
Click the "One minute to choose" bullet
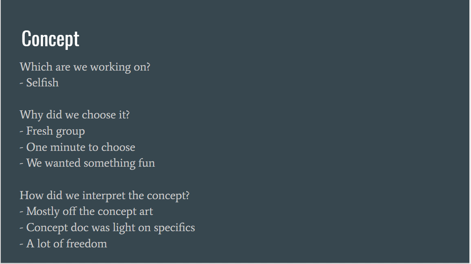coord(80,147)
